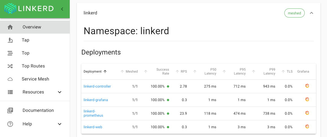The height and width of the screenshot is (137, 327).
Task: Open the linkerd-web deployment link
Action: pyautogui.click(x=93, y=127)
